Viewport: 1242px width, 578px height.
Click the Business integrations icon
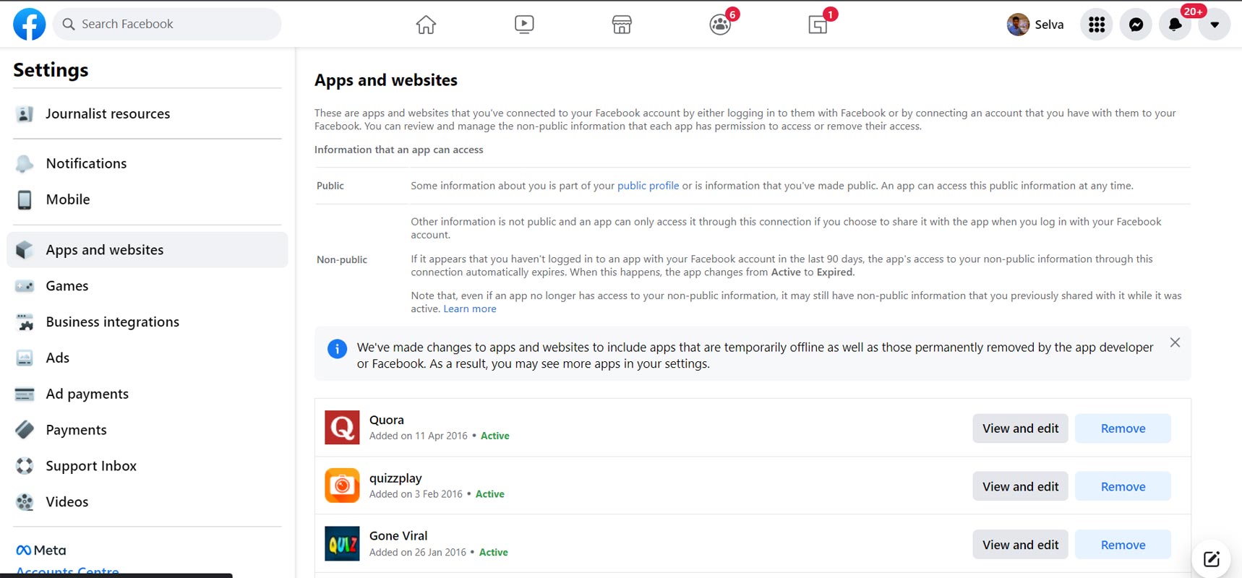pos(25,322)
